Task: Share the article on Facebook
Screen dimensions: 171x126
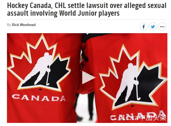Action: point(144,26)
